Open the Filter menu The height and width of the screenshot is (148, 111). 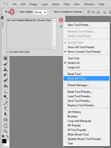click(67, 4)
